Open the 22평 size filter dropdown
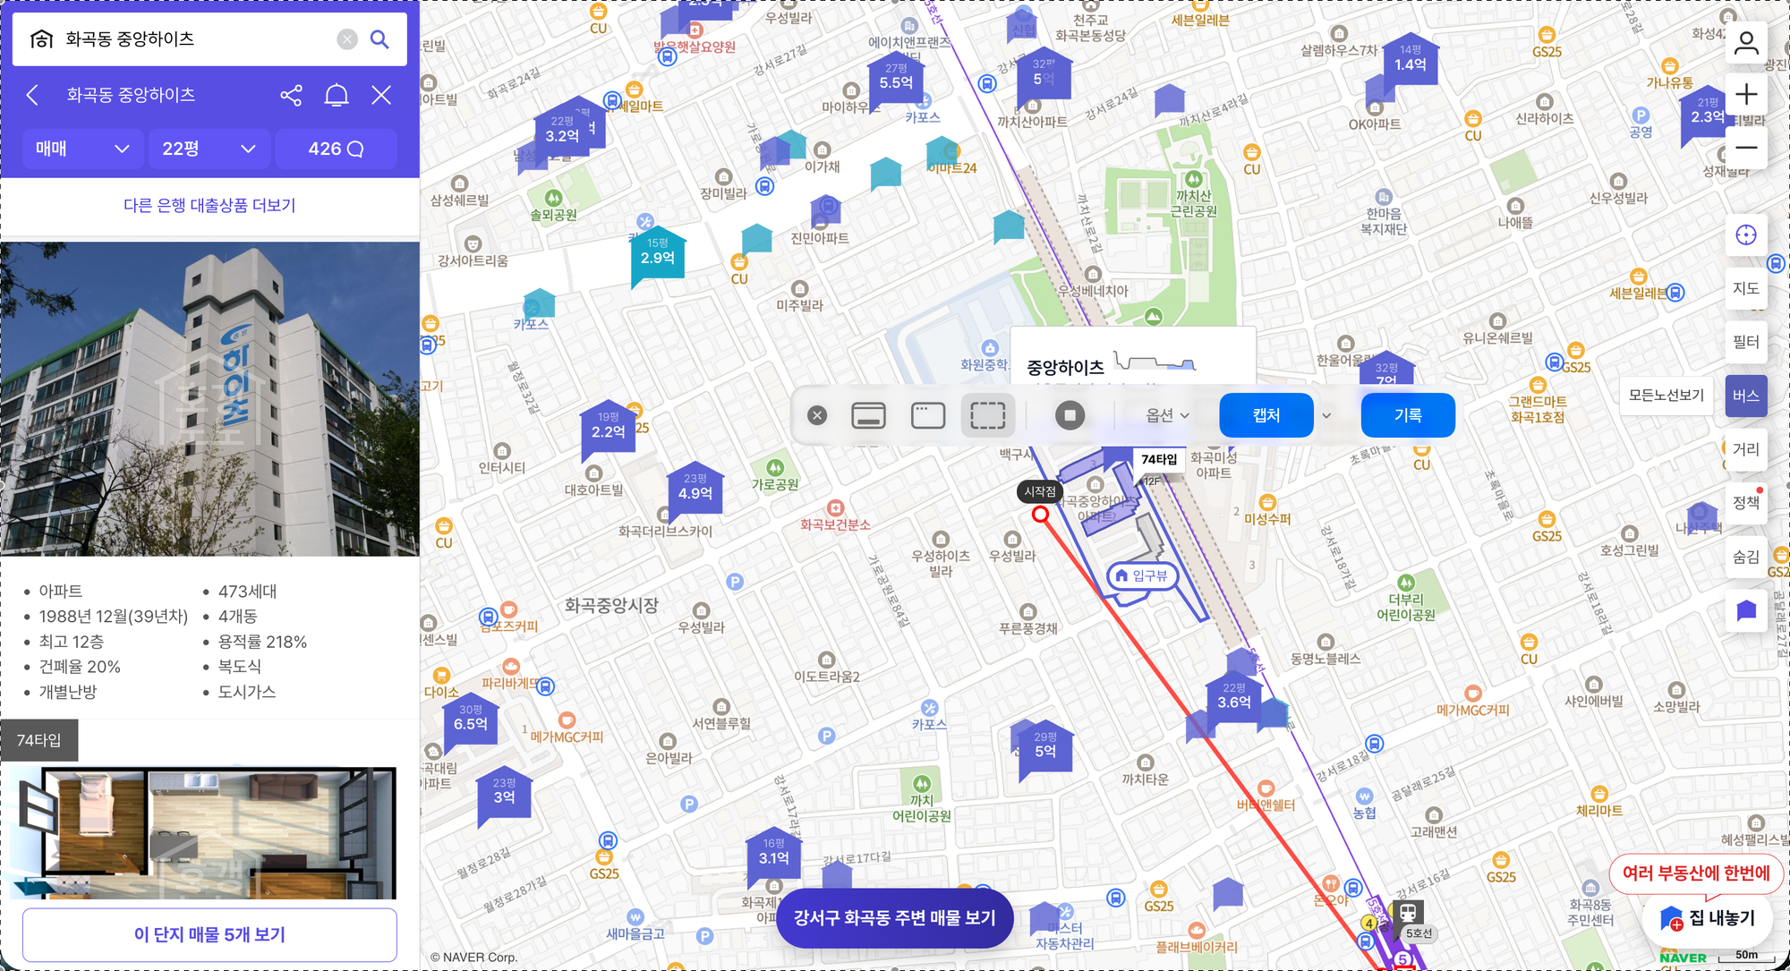 click(x=209, y=149)
